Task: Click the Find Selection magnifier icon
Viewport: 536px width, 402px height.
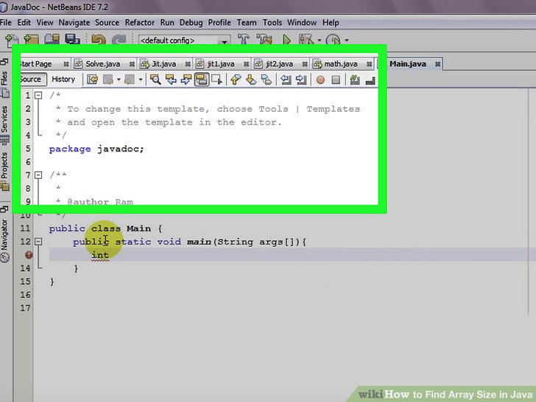Action: 155,80
